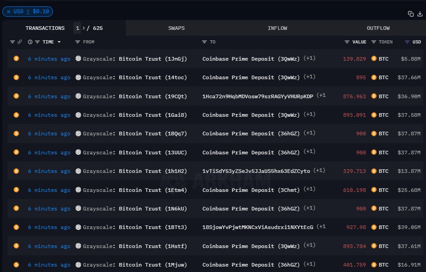Select the Transactions tab

(x=45, y=28)
